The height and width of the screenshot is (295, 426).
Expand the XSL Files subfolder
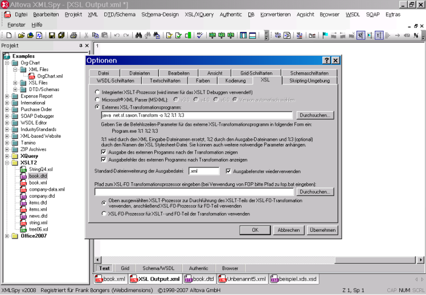tap(15, 83)
